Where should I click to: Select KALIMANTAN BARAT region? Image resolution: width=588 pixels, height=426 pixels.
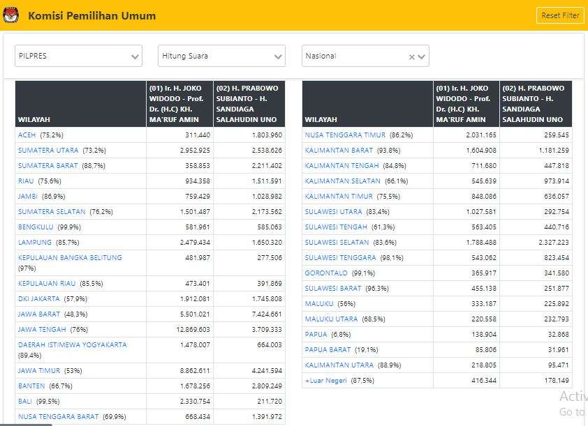click(x=339, y=150)
